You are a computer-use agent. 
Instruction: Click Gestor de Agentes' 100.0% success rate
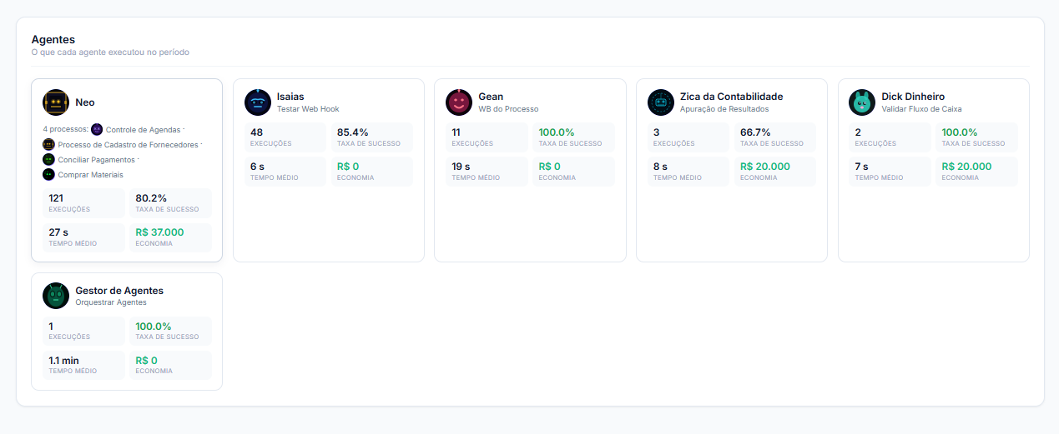[154, 327]
